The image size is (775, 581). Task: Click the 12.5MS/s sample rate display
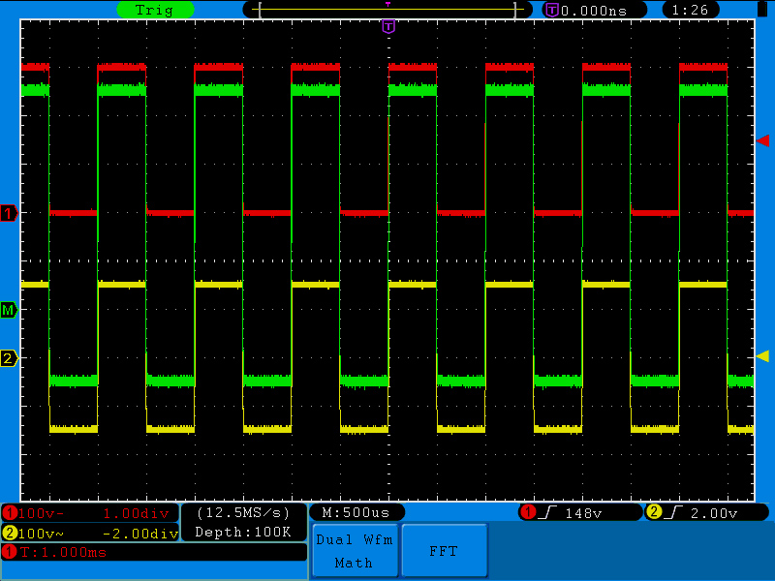(x=243, y=512)
